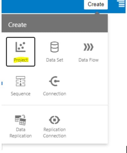This screenshot has height=153, width=127.
Task: Select the Data Replication tables icon
Action: 21,120
